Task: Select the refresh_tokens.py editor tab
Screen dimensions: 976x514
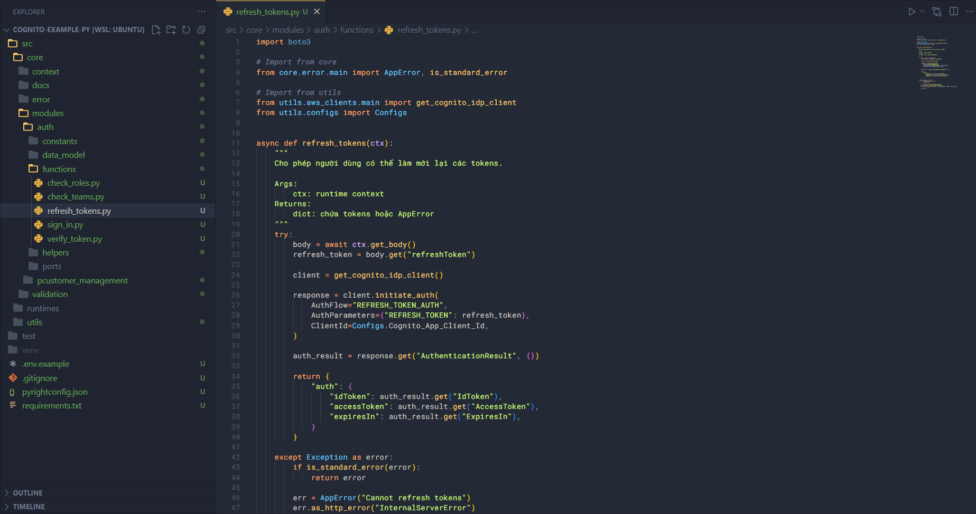Action: [x=267, y=12]
